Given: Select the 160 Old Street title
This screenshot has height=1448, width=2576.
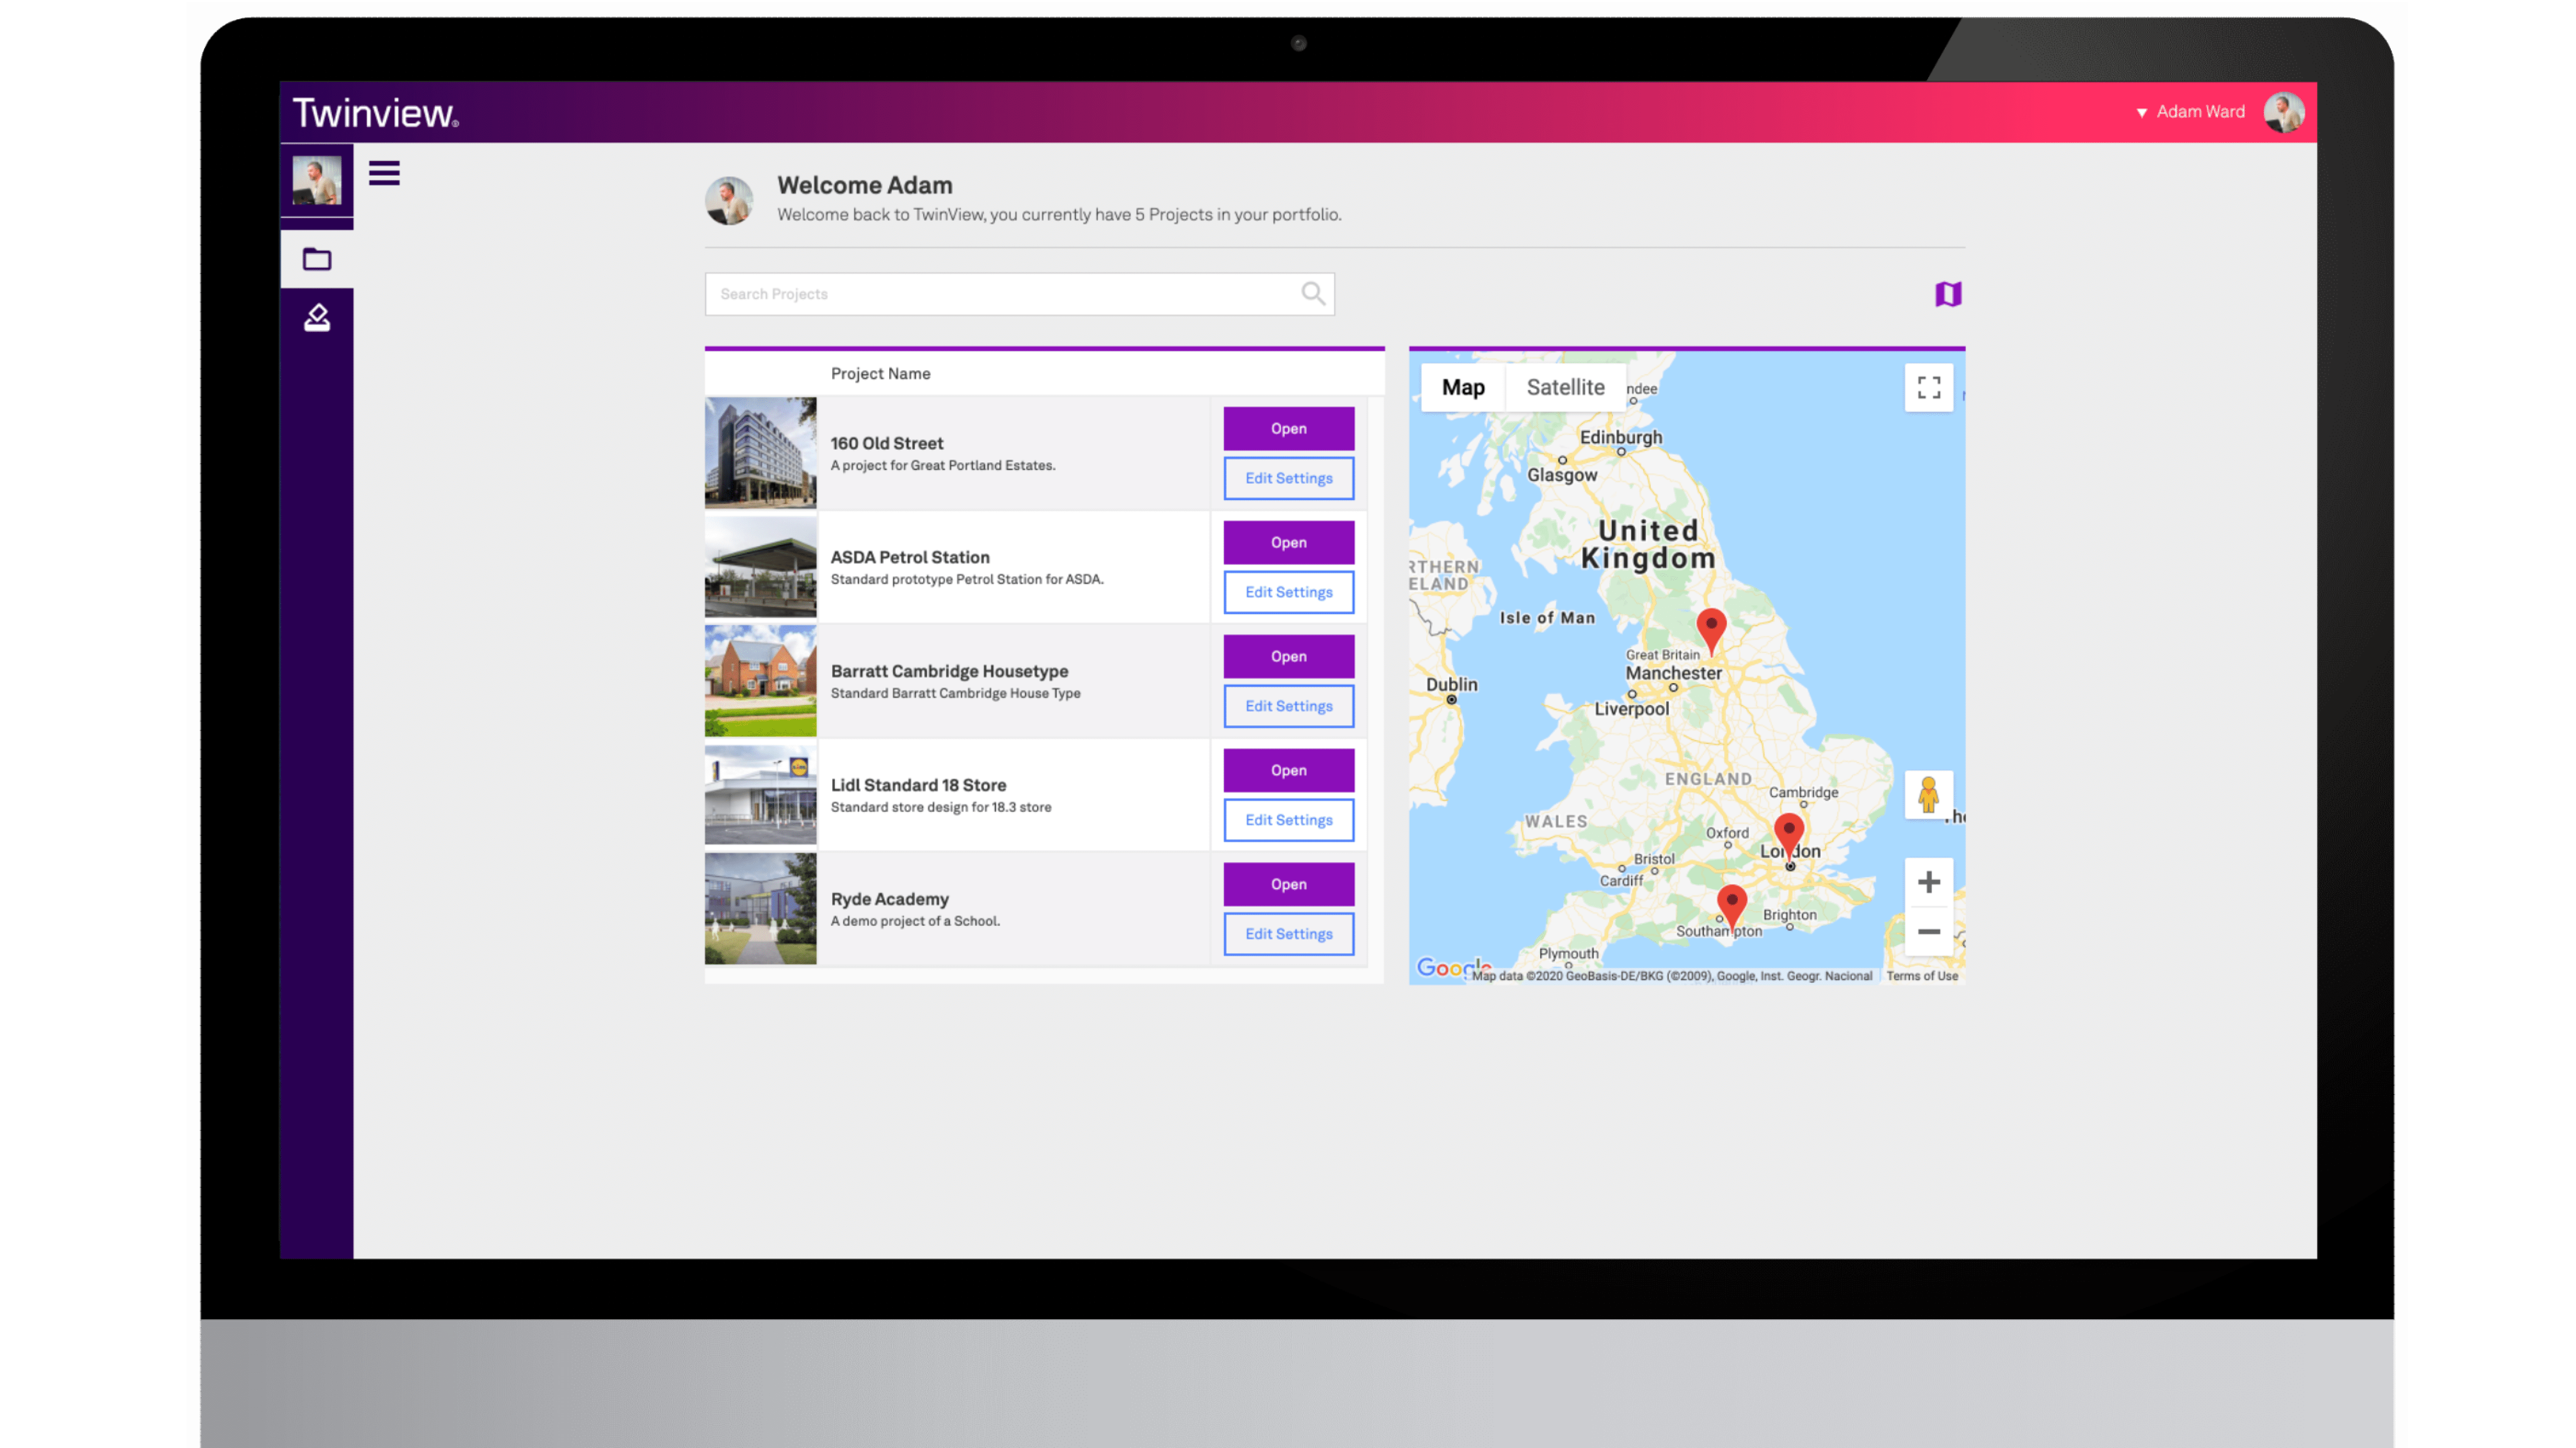Looking at the screenshot, I should [886, 443].
